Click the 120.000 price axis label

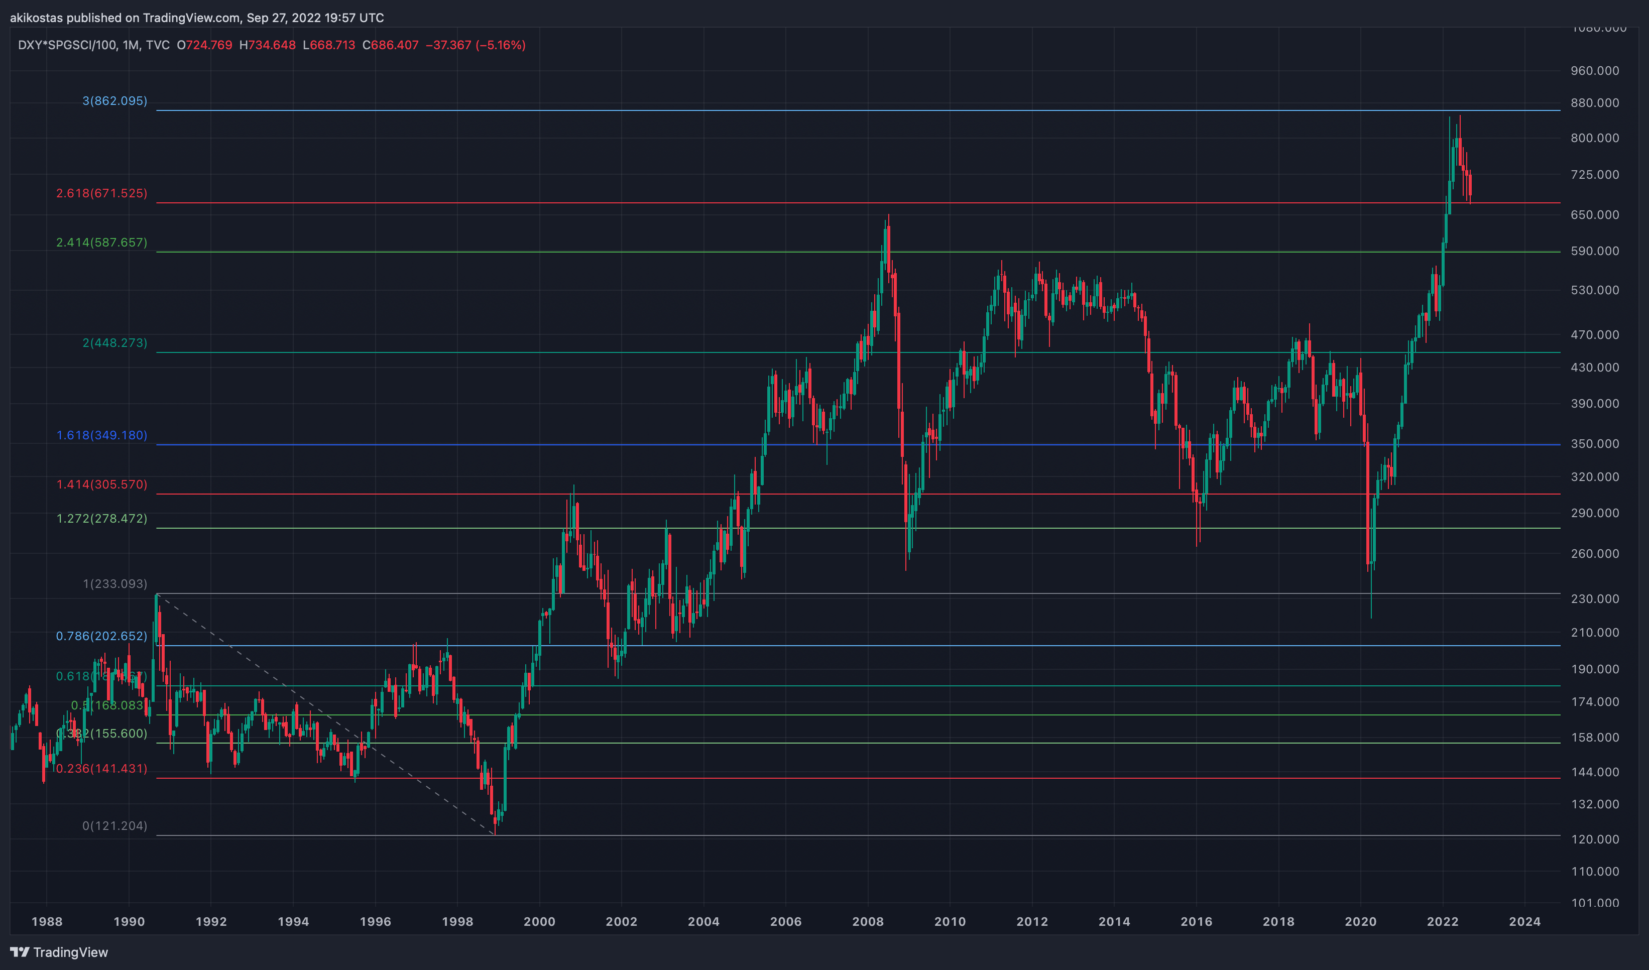(1595, 839)
